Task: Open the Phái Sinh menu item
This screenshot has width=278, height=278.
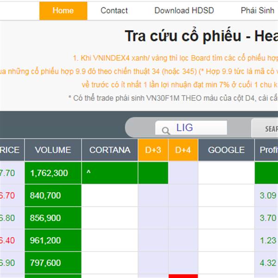Action: (x=258, y=11)
